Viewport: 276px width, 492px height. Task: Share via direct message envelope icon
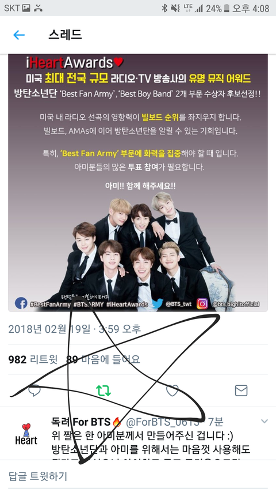[x=241, y=390]
